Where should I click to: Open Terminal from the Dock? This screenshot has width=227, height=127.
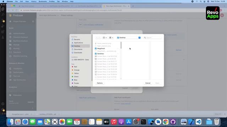click(x=143, y=122)
